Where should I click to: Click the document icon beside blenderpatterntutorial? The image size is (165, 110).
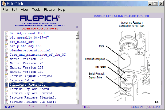pos(6,50)
